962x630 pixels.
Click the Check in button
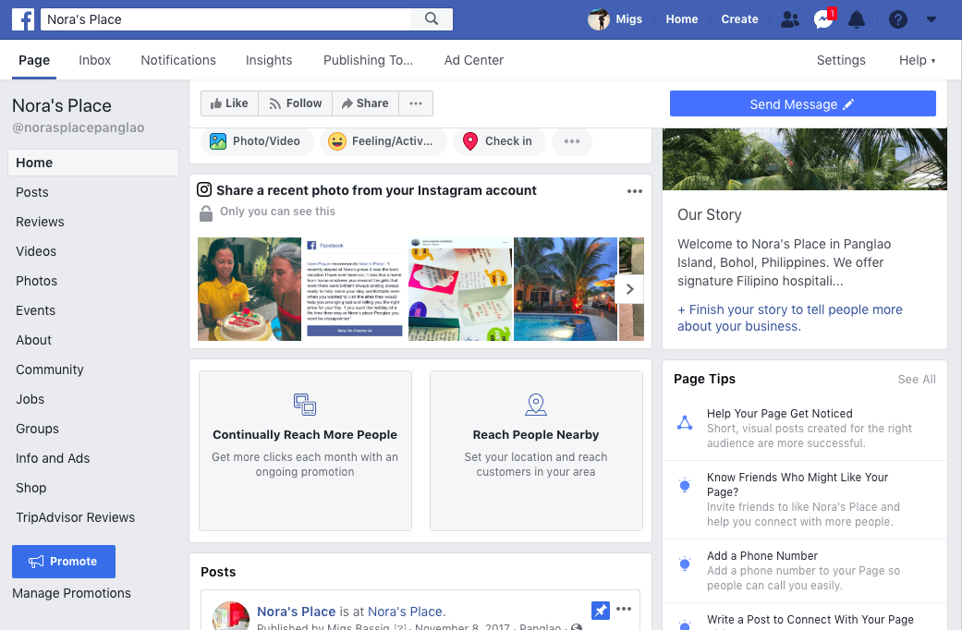(x=498, y=141)
